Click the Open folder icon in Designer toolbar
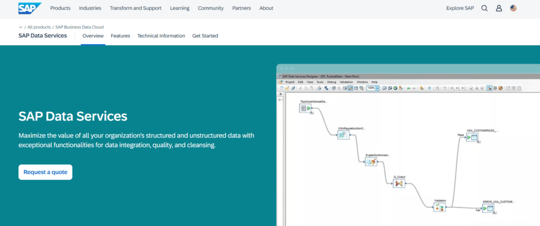Viewport: 540px width, 226px height. (287, 88)
